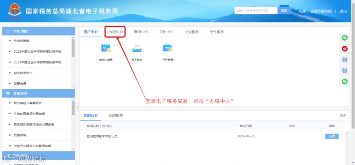This screenshot has width=355, height=165.
Task: Collapse the left sidebar with the arrow handle
Action: (x=78, y=107)
